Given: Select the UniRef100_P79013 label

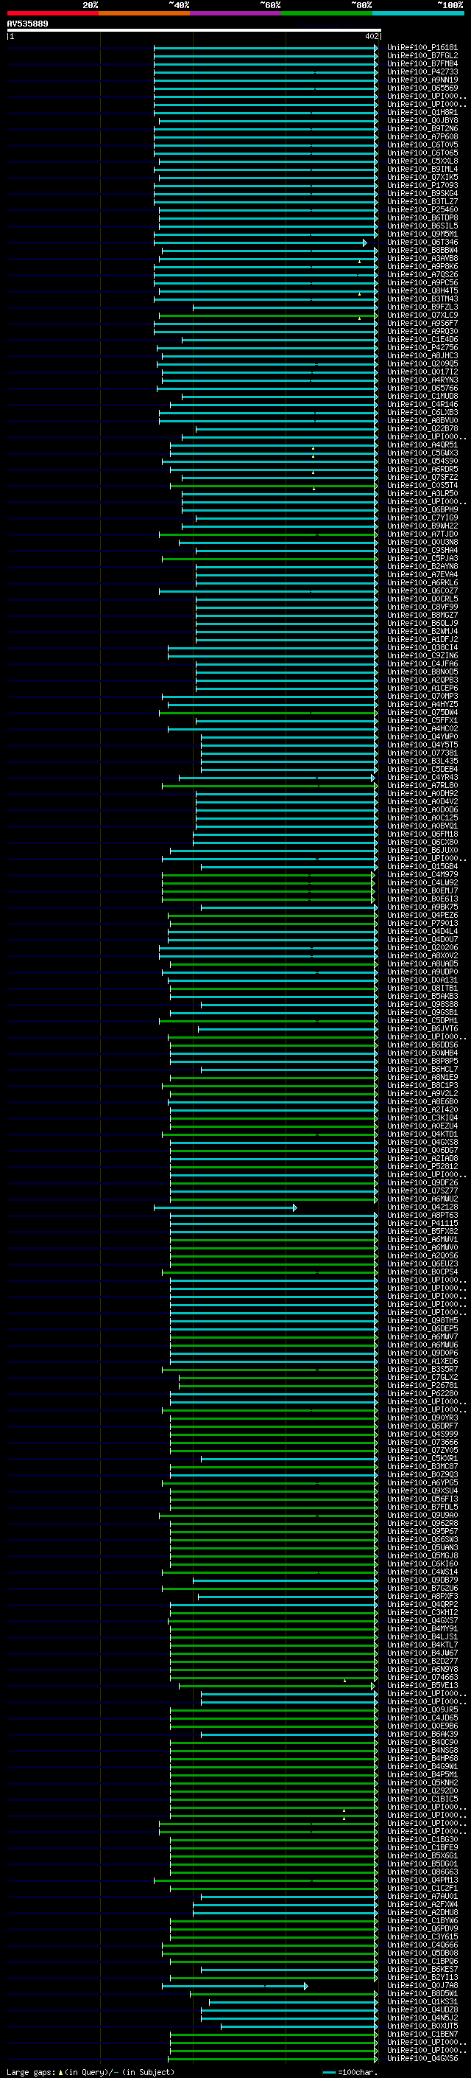Looking at the screenshot, I should click(422, 923).
